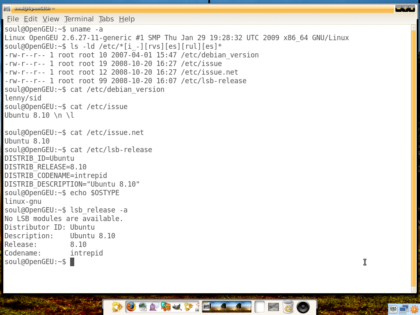
Task: Click the 'cat /etc/debian_version' command line
Action: [x=84, y=89]
